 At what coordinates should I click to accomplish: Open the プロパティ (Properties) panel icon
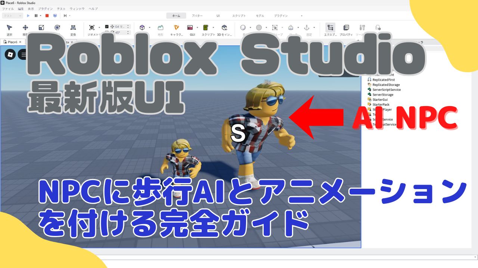point(346,28)
